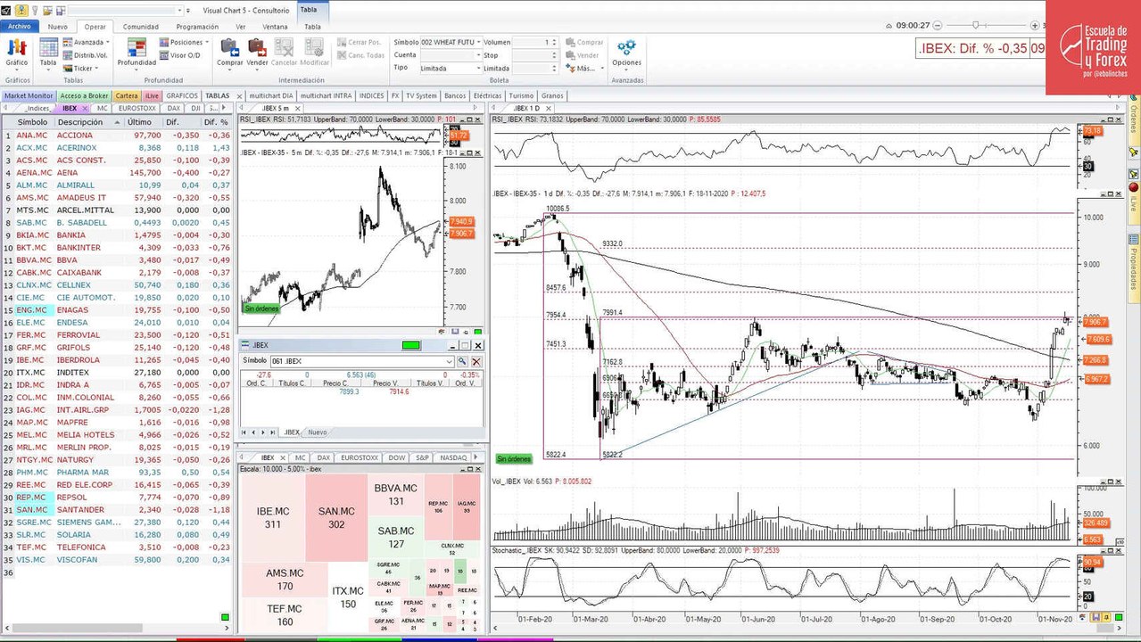Switch to the Programación ribbon tab
The width and height of the screenshot is (1141, 642).
click(197, 27)
